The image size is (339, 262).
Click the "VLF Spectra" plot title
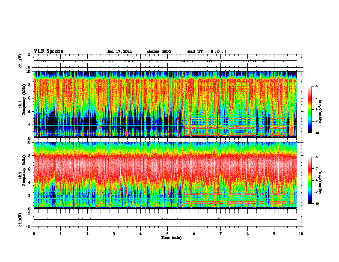point(48,51)
